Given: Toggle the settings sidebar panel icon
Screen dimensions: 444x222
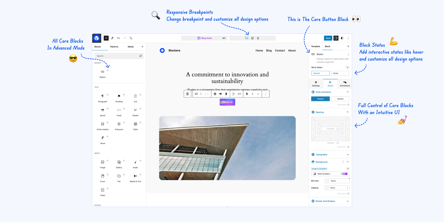Looking at the screenshot, I should pos(336,38).
